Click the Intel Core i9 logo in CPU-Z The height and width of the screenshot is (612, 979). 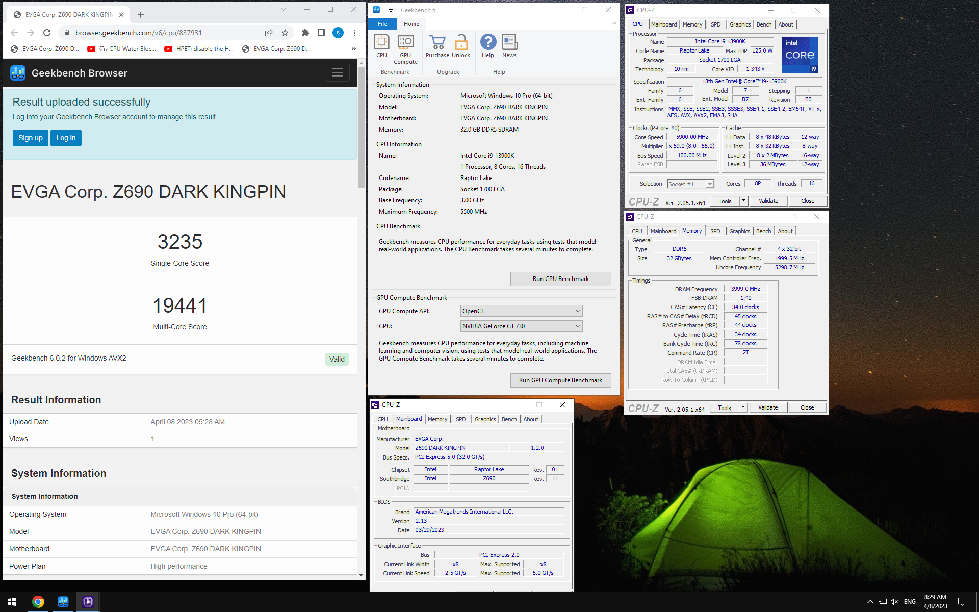(x=800, y=55)
